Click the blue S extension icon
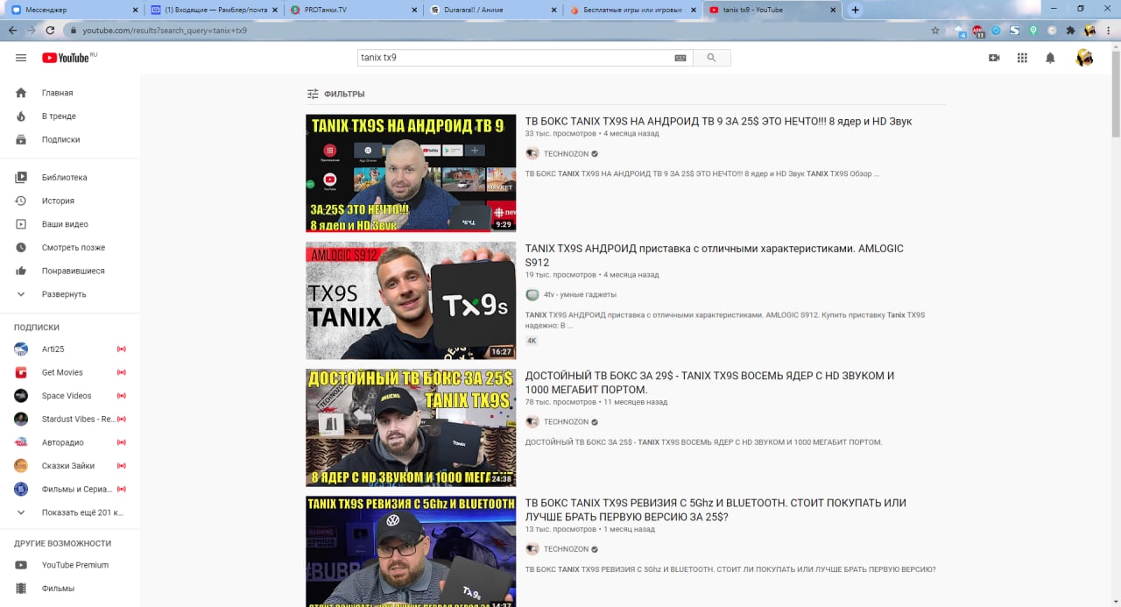Screen dimensions: 1121x607 tap(1014, 30)
